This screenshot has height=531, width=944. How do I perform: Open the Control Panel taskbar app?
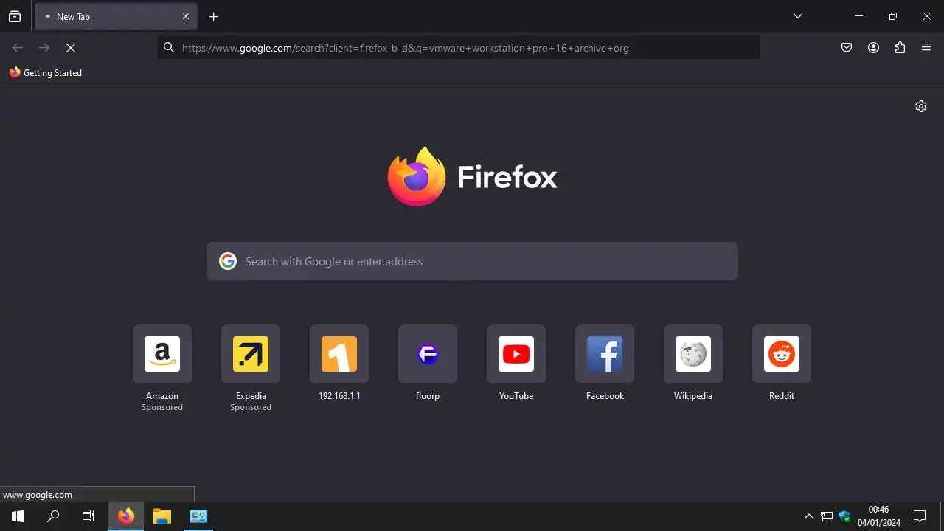(198, 516)
